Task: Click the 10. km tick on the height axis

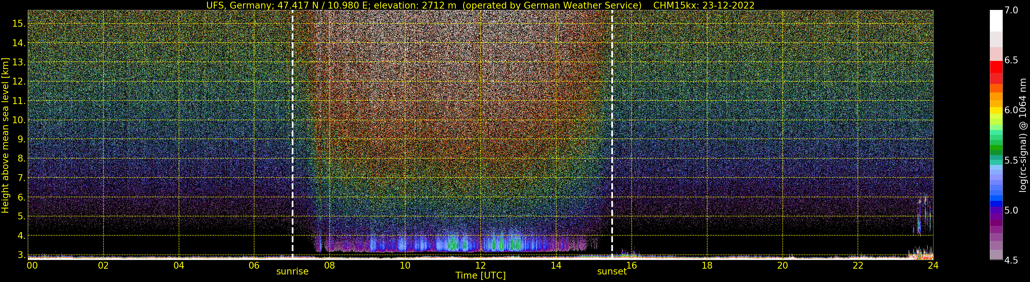Action: pos(19,120)
